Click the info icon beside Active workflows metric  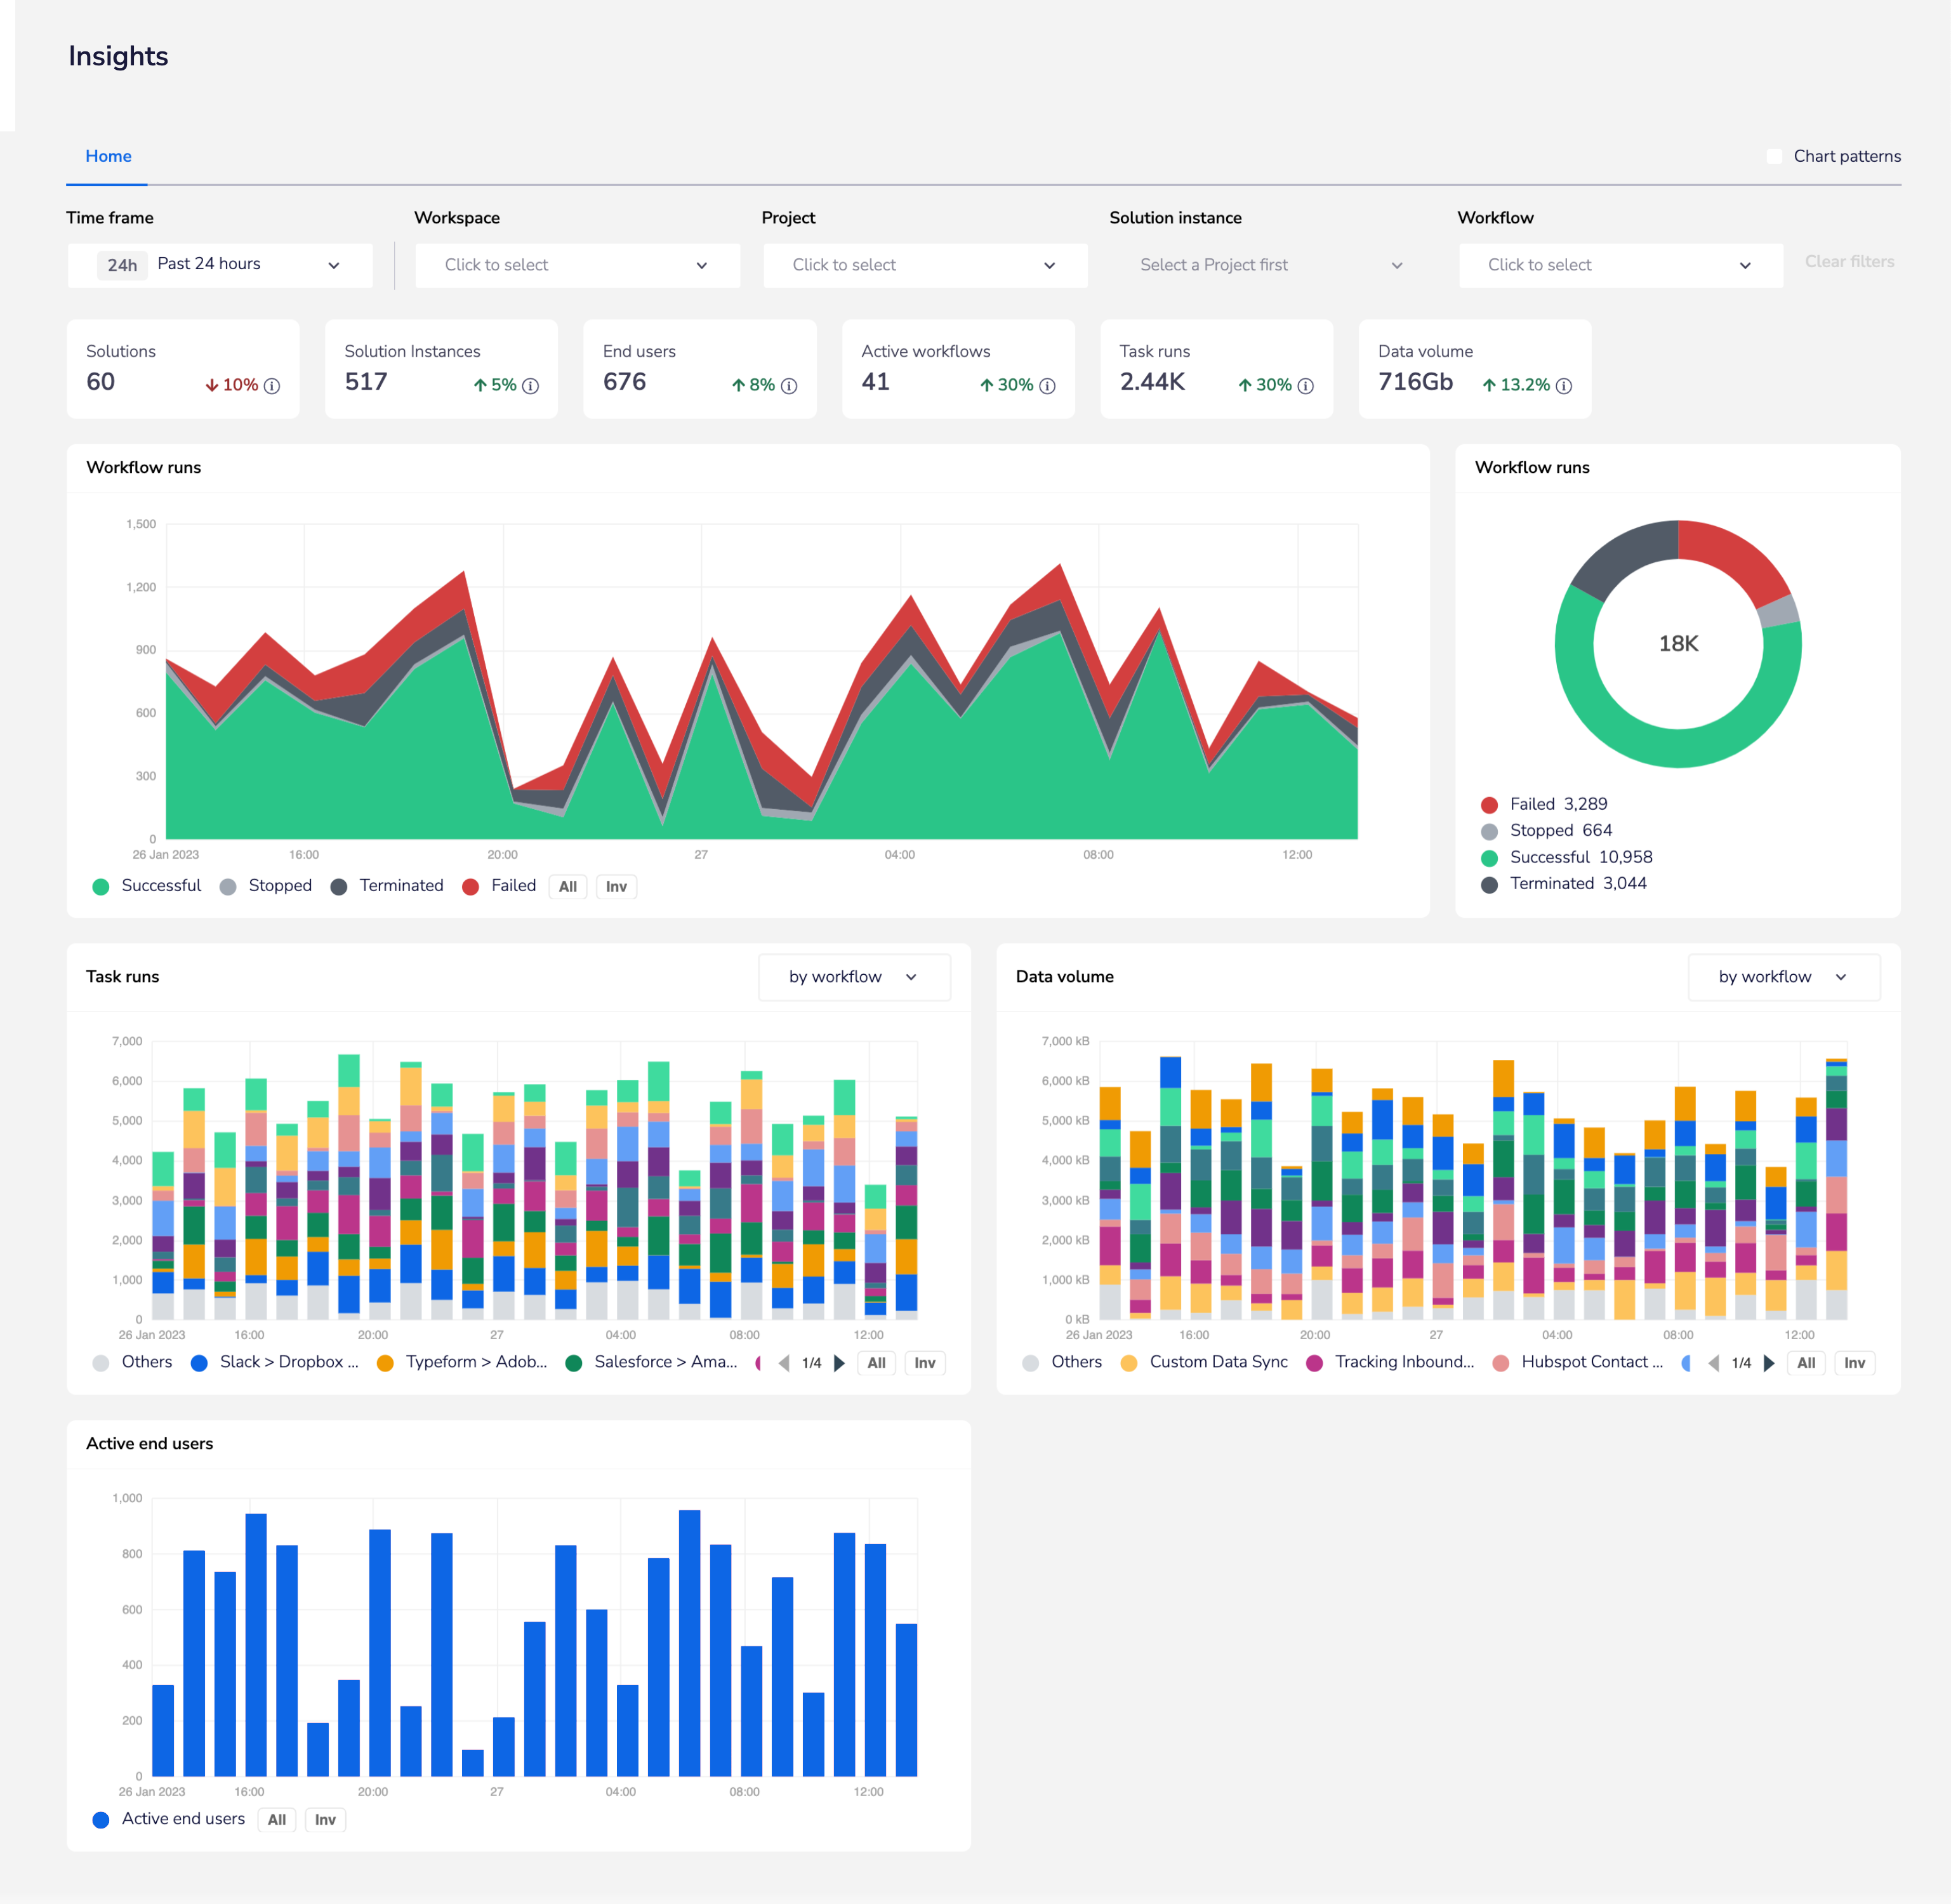pos(1047,385)
